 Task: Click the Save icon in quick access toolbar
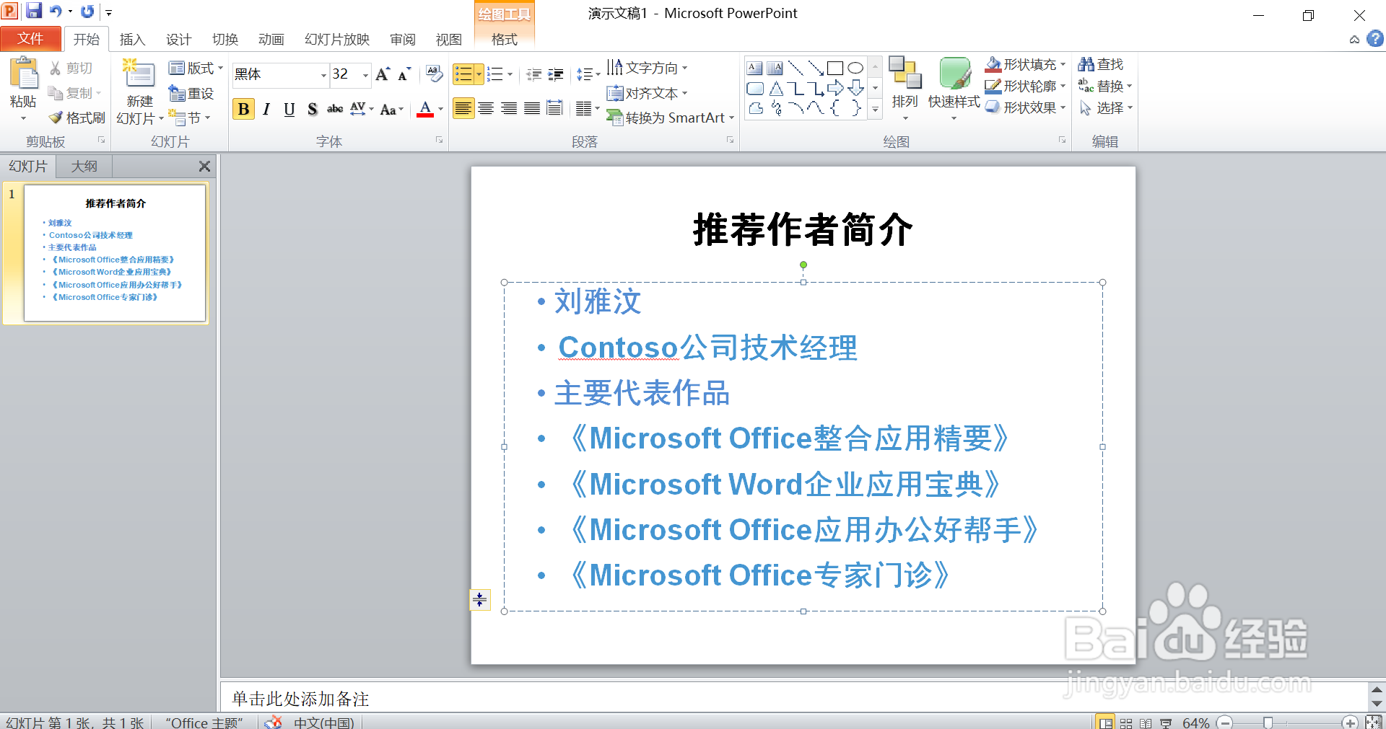click(34, 11)
